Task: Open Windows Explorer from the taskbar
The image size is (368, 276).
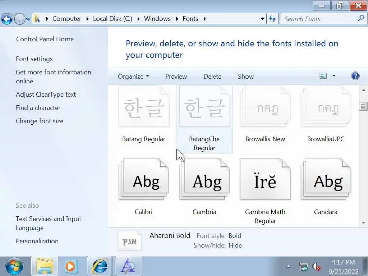Action: click(x=45, y=266)
